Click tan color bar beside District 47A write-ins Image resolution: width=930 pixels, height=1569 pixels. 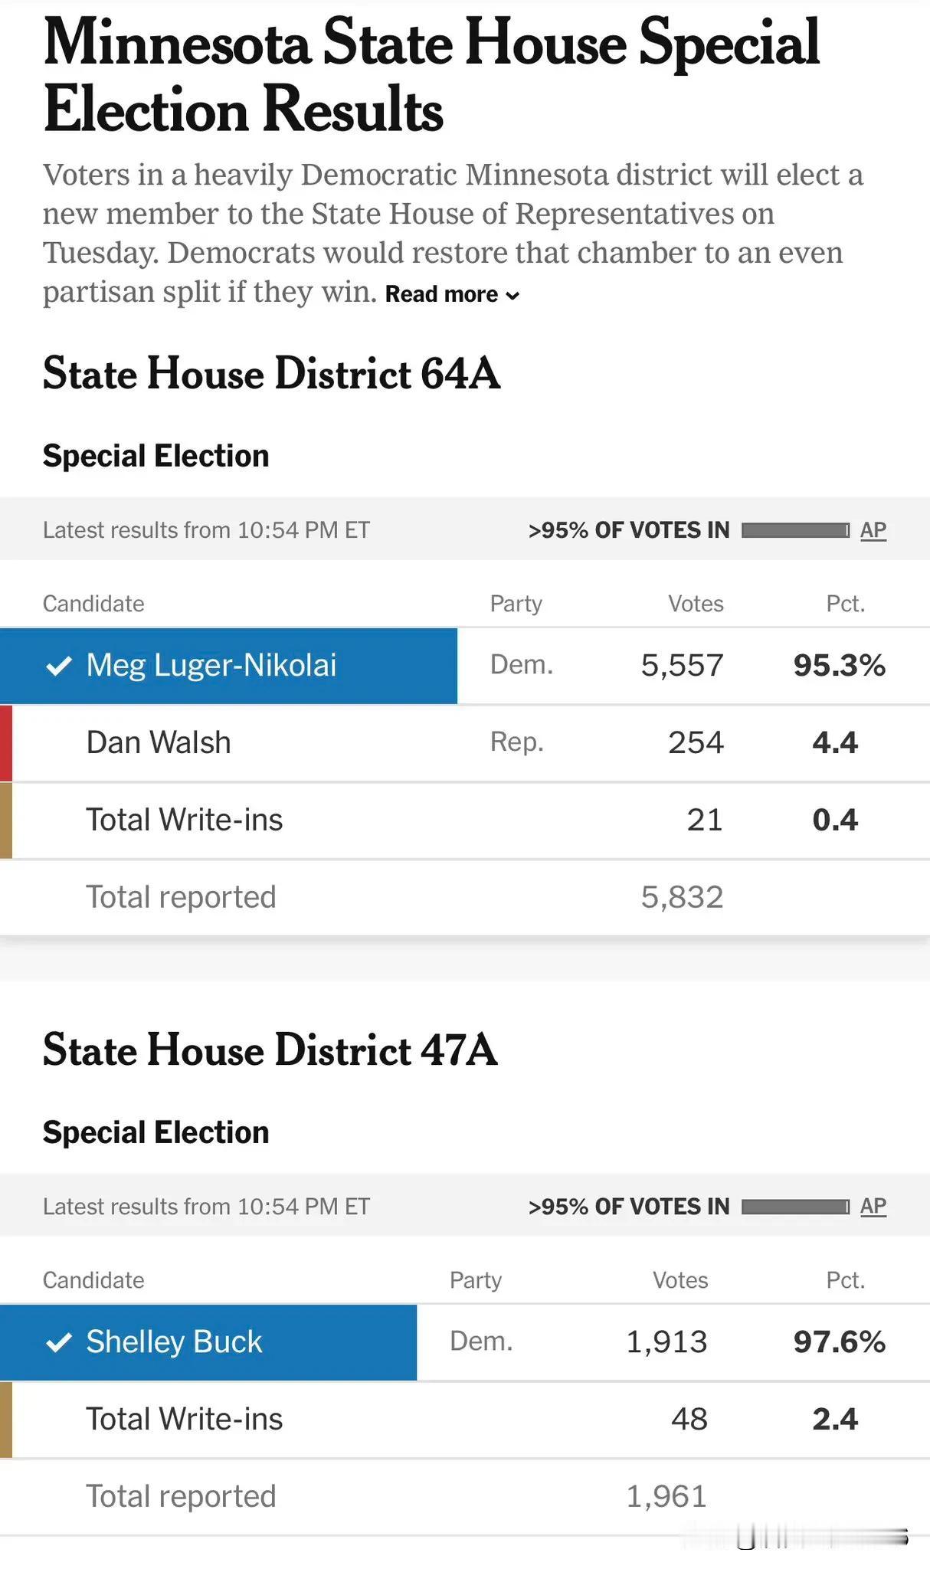[x=6, y=1419]
